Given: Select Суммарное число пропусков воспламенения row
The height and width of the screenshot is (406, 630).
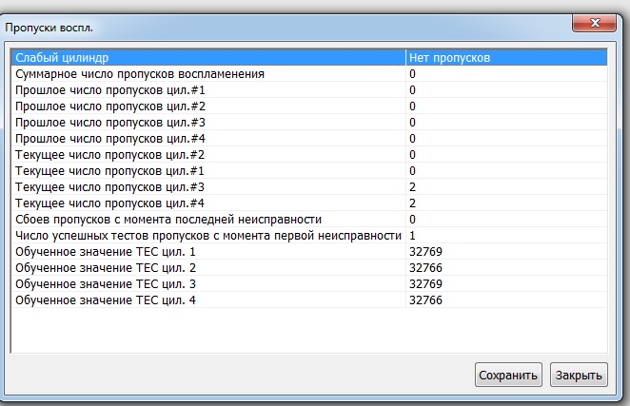Looking at the screenshot, I should pyautogui.click(x=309, y=74).
